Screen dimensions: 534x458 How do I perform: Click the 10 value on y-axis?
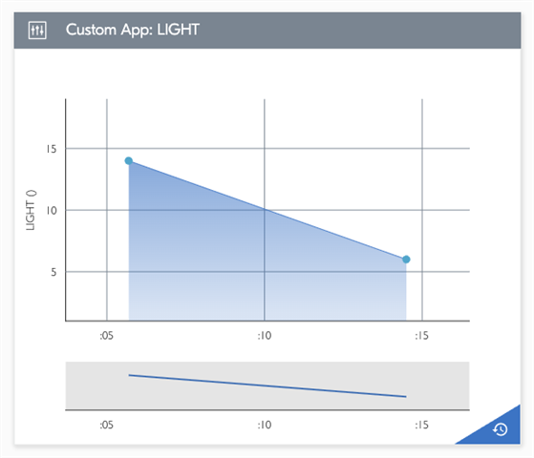(52, 210)
